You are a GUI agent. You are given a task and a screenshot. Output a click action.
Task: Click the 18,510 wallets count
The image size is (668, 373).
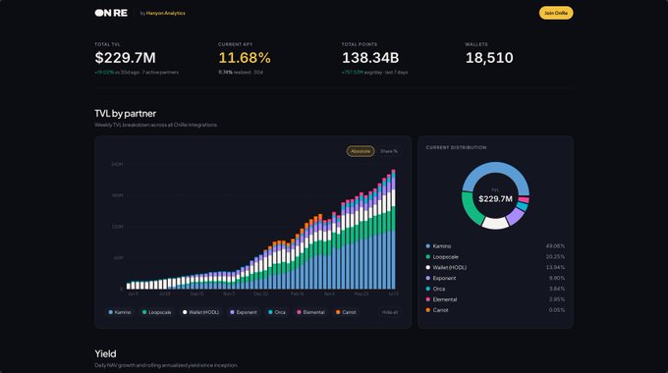(489, 58)
